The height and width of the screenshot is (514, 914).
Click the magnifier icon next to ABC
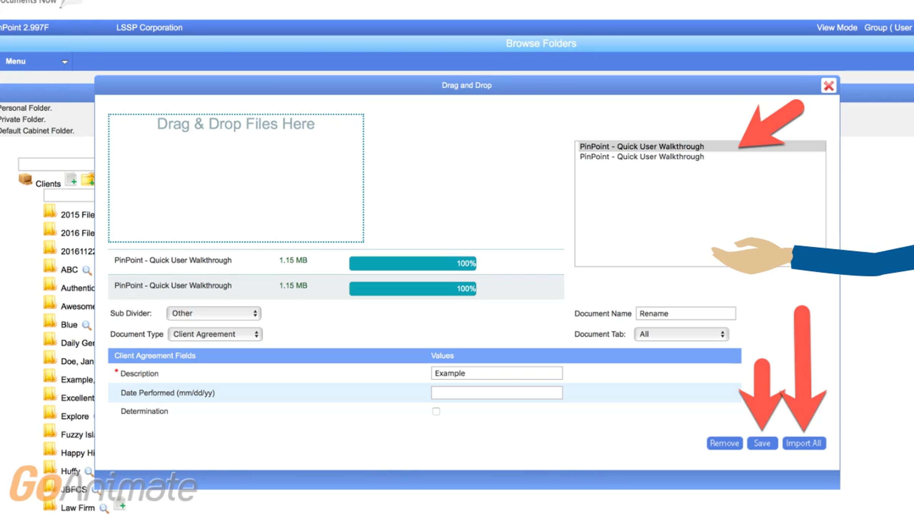point(87,270)
